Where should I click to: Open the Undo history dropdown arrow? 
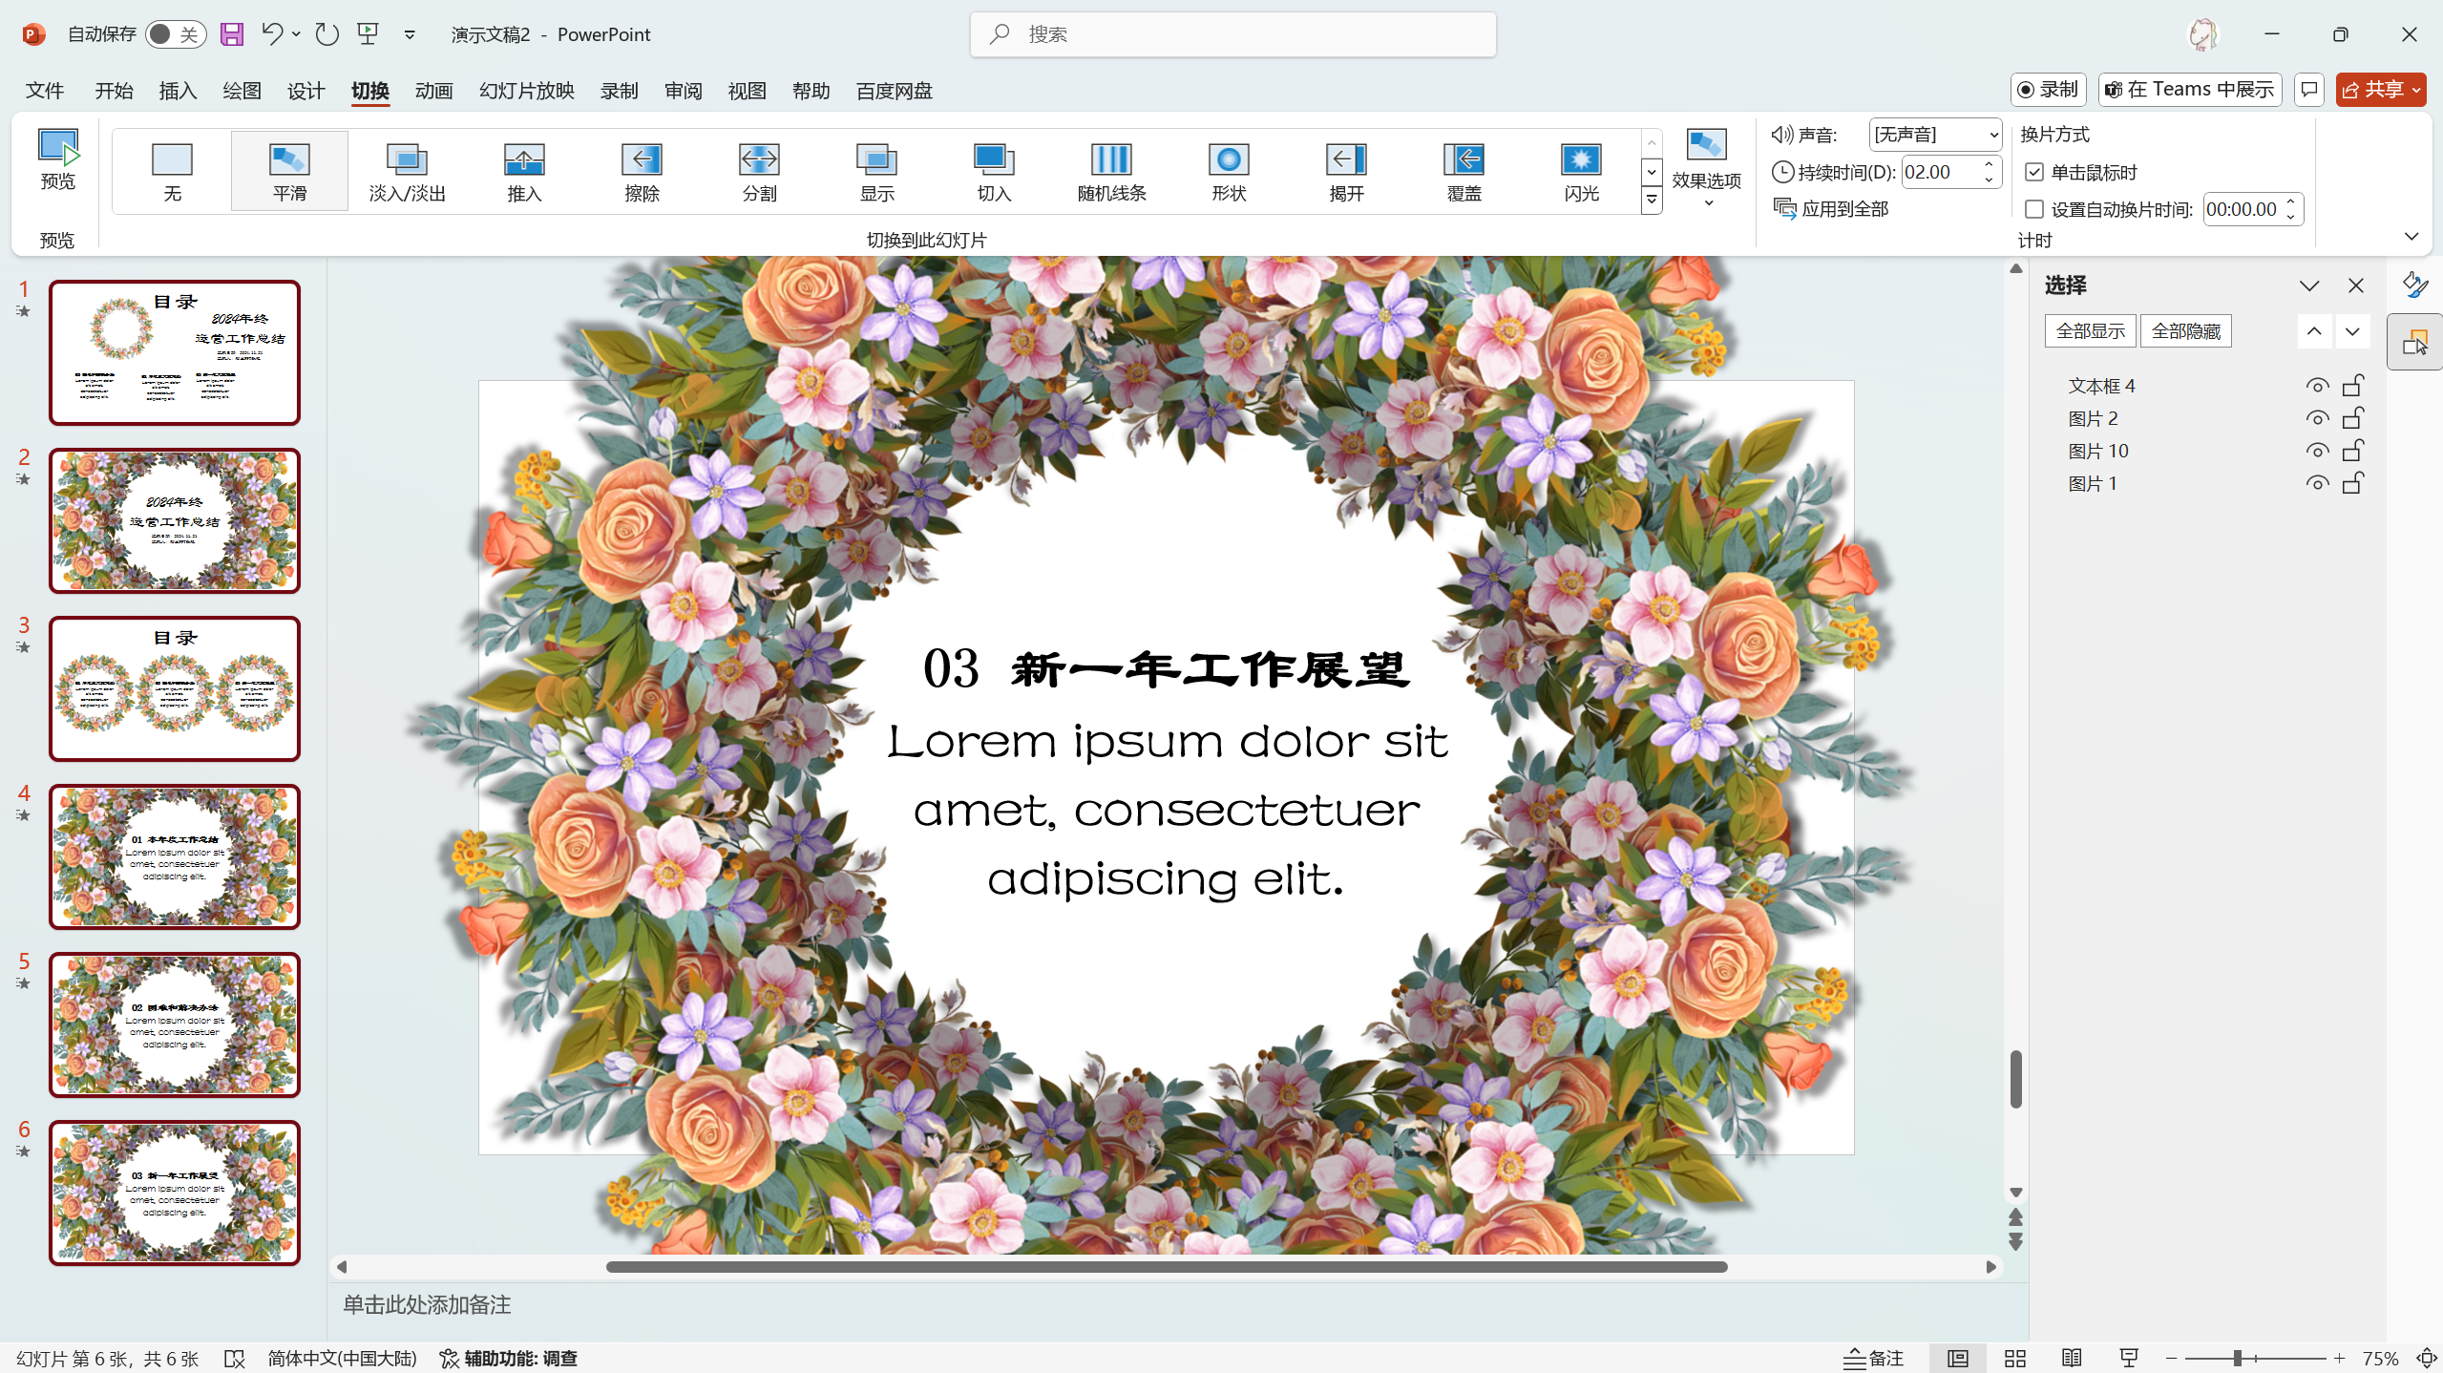click(x=297, y=34)
